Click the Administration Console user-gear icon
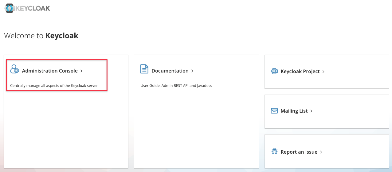 click(x=14, y=69)
